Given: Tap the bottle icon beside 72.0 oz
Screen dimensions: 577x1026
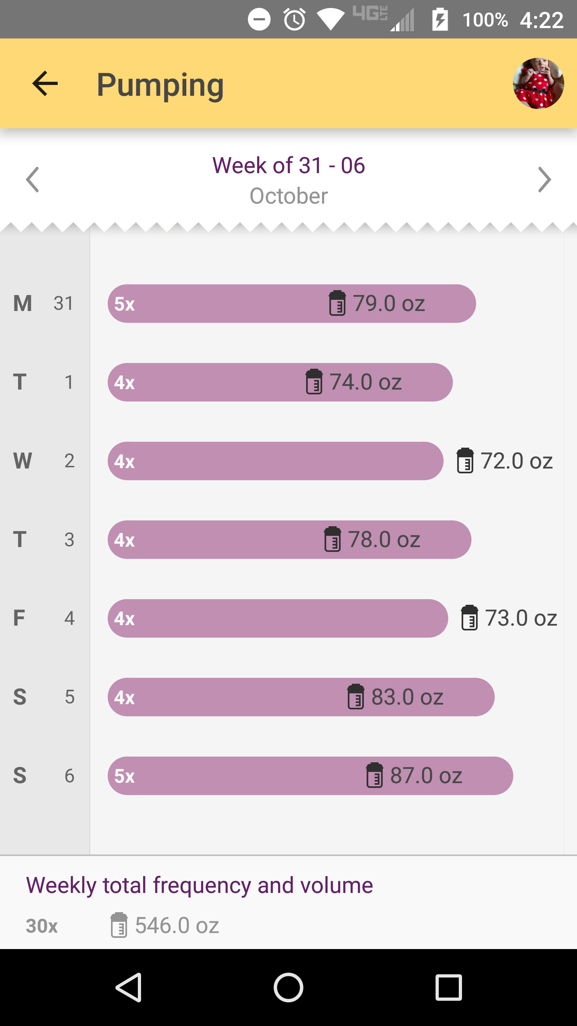Looking at the screenshot, I should 465,461.
